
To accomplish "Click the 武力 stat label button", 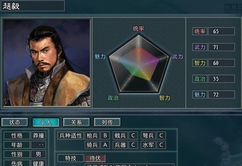I will click(x=200, y=47).
